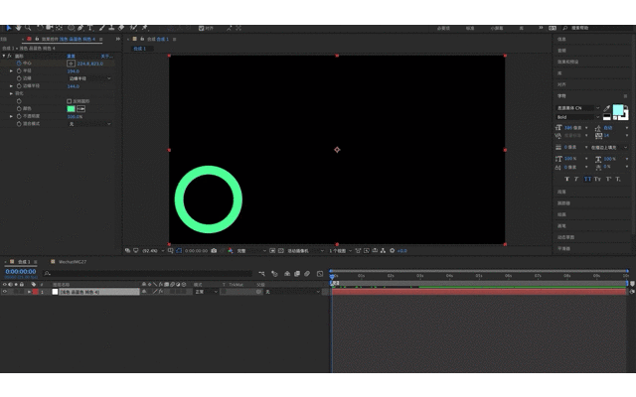This screenshot has height=397, width=636.
Task: Enable the invert circle checkbox
Action: (69, 101)
